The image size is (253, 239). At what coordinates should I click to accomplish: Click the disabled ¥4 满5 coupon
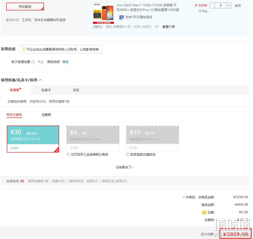click(93, 139)
